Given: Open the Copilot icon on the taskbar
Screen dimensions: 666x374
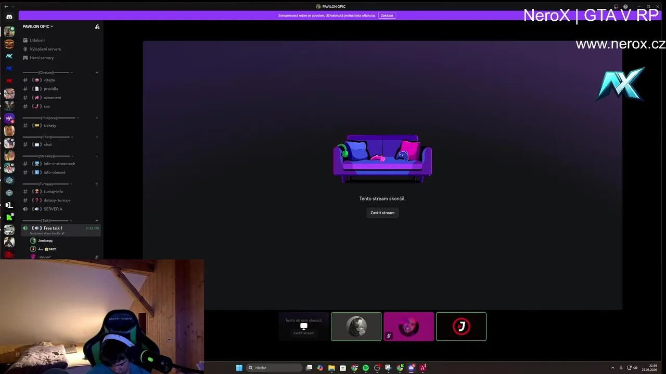Looking at the screenshot, I should pyautogui.click(x=320, y=368).
